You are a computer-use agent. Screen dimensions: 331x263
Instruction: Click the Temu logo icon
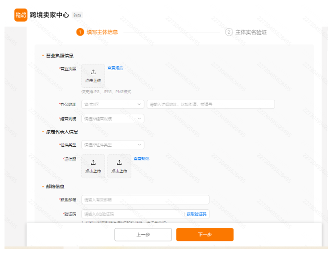click(x=20, y=15)
